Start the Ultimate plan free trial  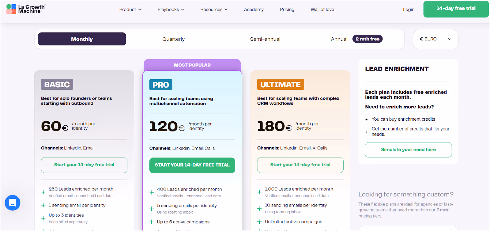coord(300,165)
